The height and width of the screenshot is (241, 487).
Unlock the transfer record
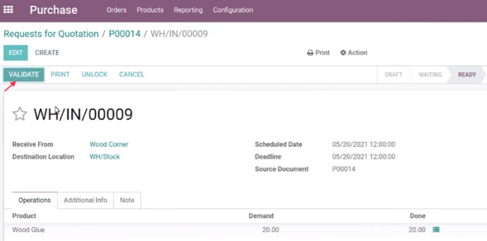click(x=94, y=74)
